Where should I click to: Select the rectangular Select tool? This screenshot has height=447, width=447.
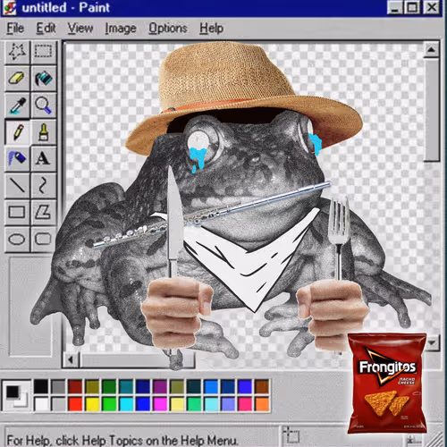click(x=43, y=52)
